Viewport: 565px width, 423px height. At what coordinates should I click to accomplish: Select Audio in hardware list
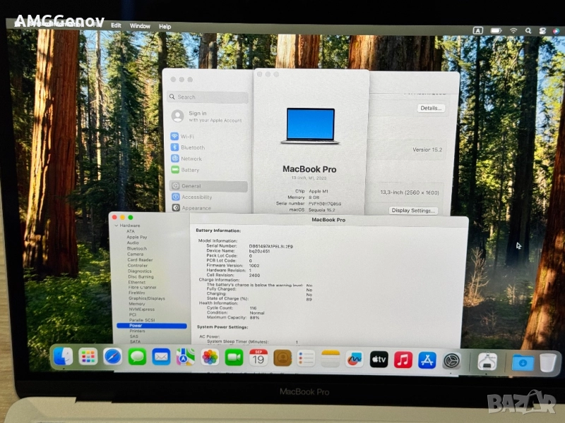[x=133, y=243]
